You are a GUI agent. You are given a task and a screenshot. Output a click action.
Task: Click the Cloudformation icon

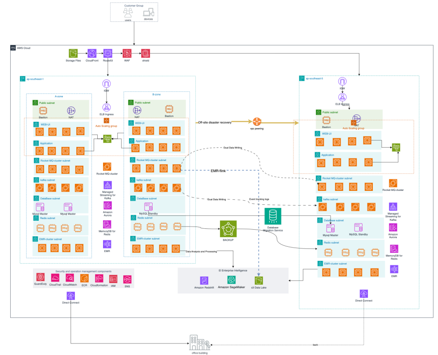[99, 278]
